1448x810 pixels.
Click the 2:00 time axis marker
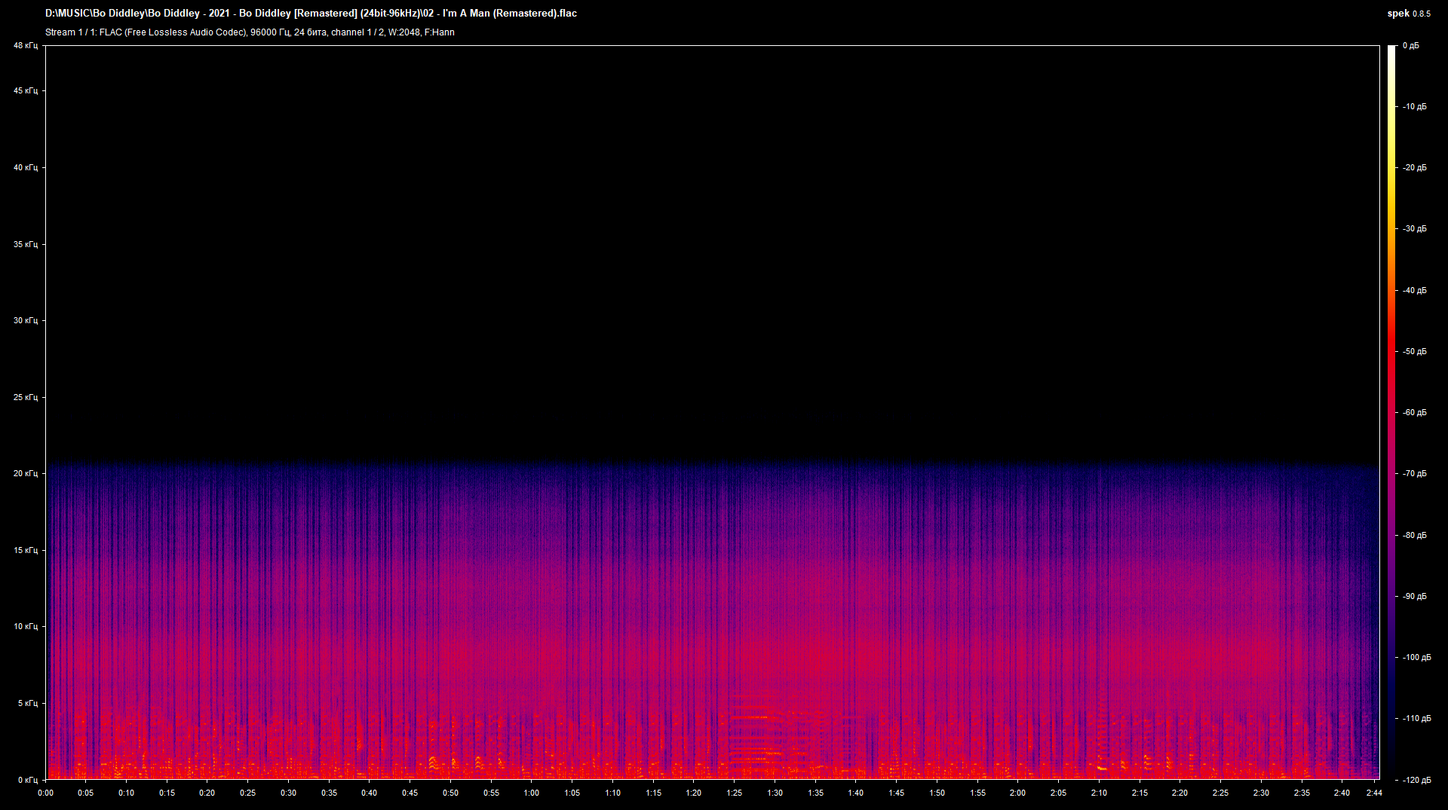[x=1017, y=793]
